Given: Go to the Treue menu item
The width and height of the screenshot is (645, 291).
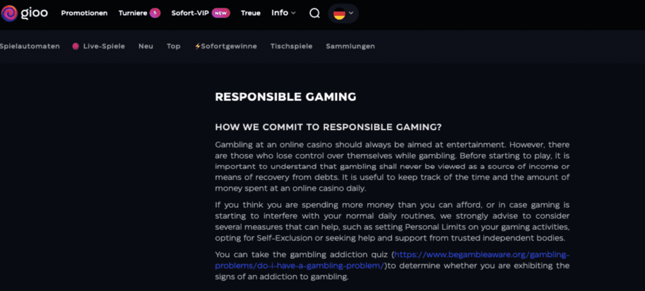Looking at the screenshot, I should (x=251, y=13).
